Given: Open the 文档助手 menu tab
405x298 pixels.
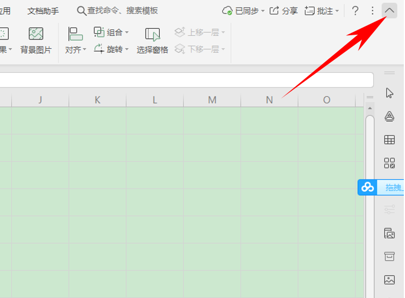Looking at the screenshot, I should pyautogui.click(x=43, y=11).
